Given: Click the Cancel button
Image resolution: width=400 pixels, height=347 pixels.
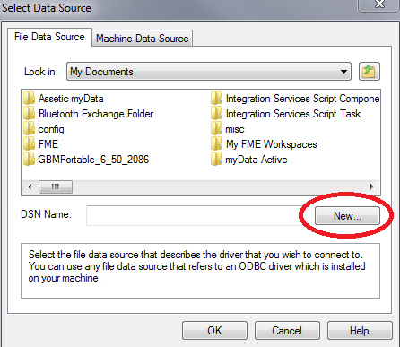Looking at the screenshot, I should click(287, 331).
